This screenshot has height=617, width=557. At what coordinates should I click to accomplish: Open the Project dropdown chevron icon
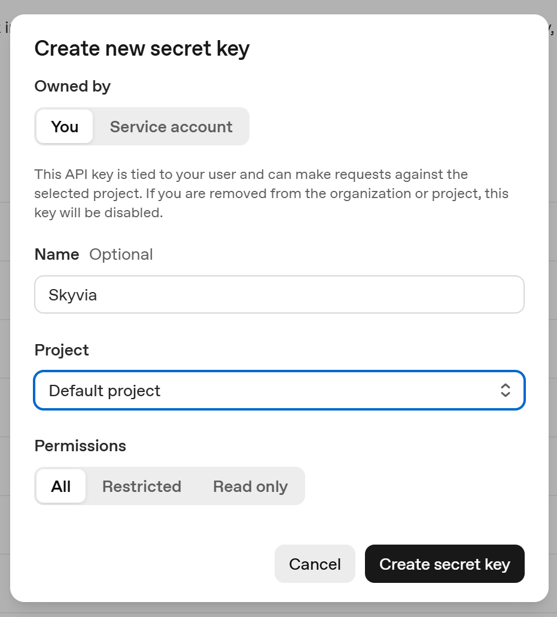click(506, 390)
